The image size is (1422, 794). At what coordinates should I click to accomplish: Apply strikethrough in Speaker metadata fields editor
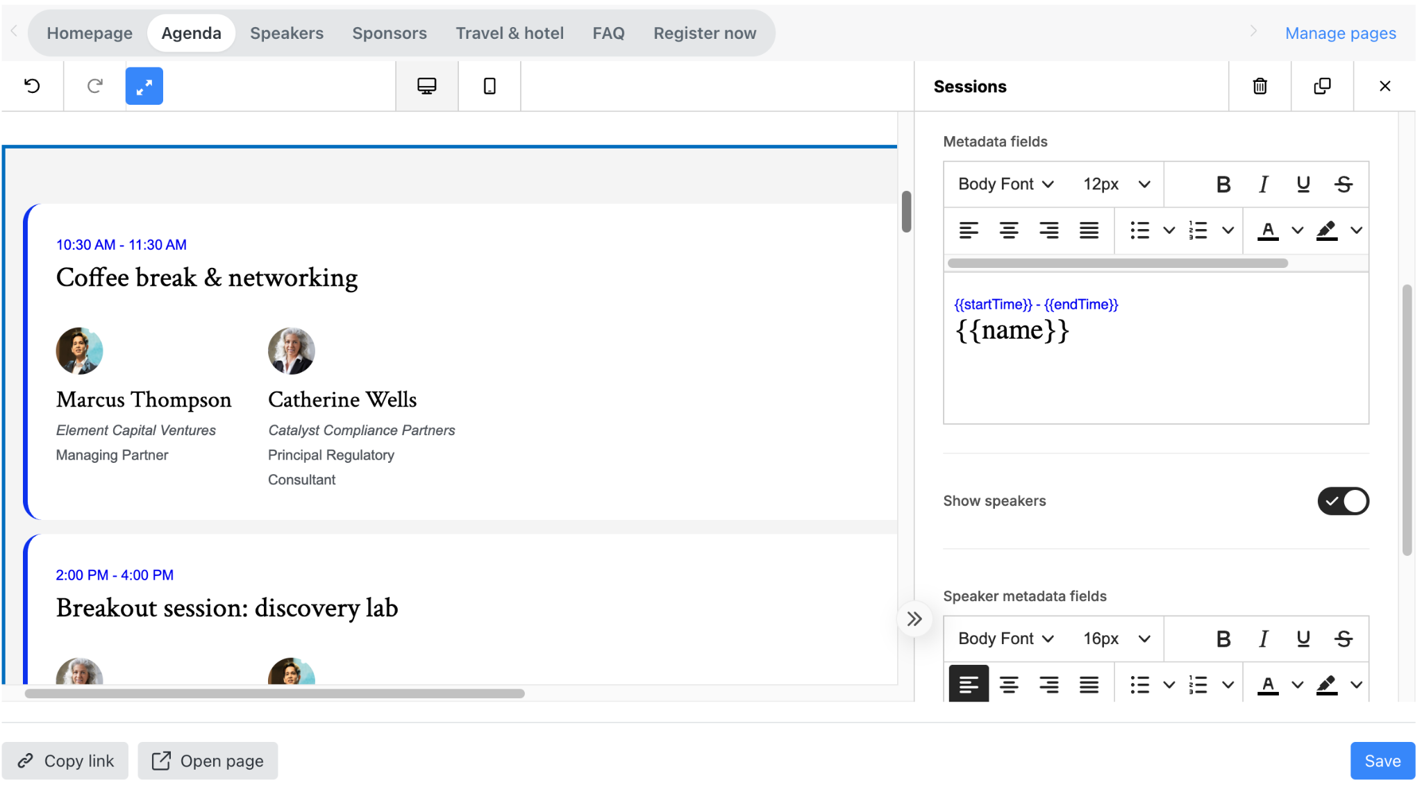click(x=1344, y=639)
